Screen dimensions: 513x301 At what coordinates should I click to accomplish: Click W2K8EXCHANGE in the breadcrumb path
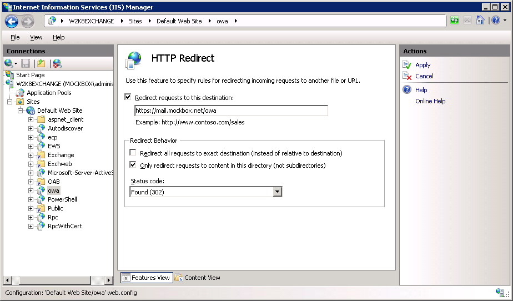[x=91, y=21]
